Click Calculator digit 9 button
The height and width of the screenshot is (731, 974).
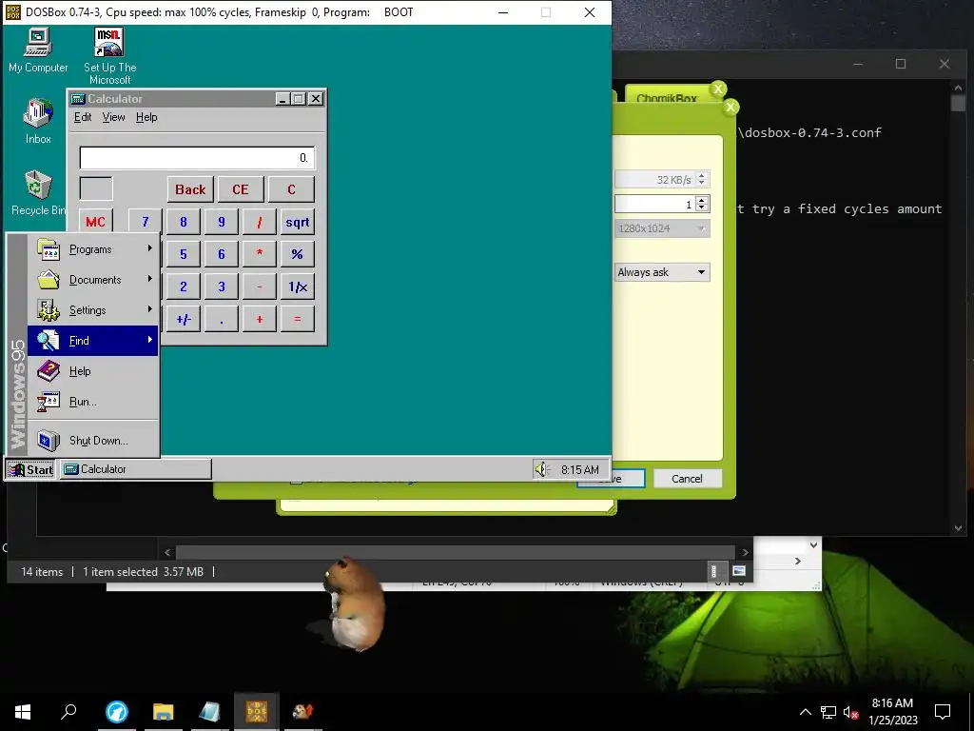[221, 222]
